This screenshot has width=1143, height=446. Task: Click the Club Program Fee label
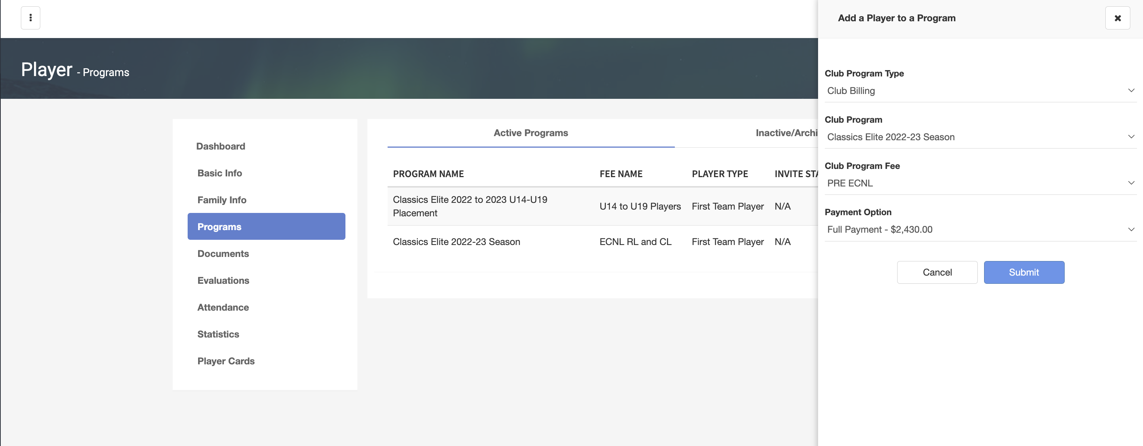862,166
